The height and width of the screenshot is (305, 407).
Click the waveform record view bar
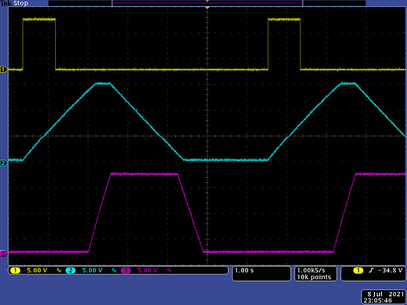[207, 3]
